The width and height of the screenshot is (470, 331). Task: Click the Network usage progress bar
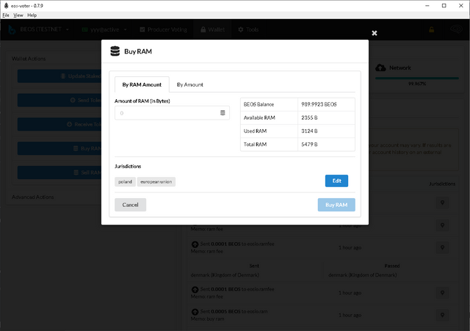(x=417, y=79)
